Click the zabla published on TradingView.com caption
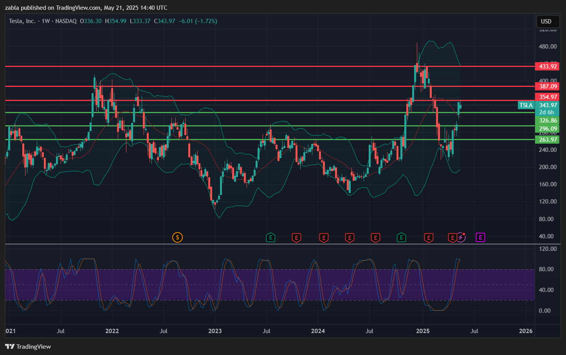Screen dimensions: 566x355 (x=86, y=8)
